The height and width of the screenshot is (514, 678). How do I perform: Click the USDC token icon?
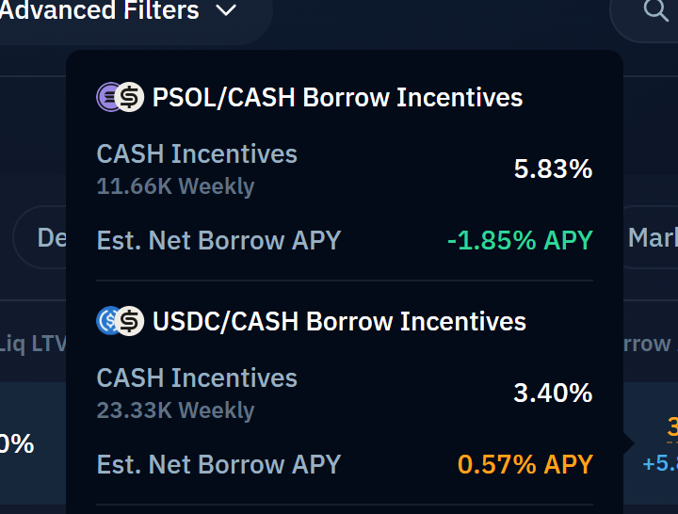tap(109, 321)
